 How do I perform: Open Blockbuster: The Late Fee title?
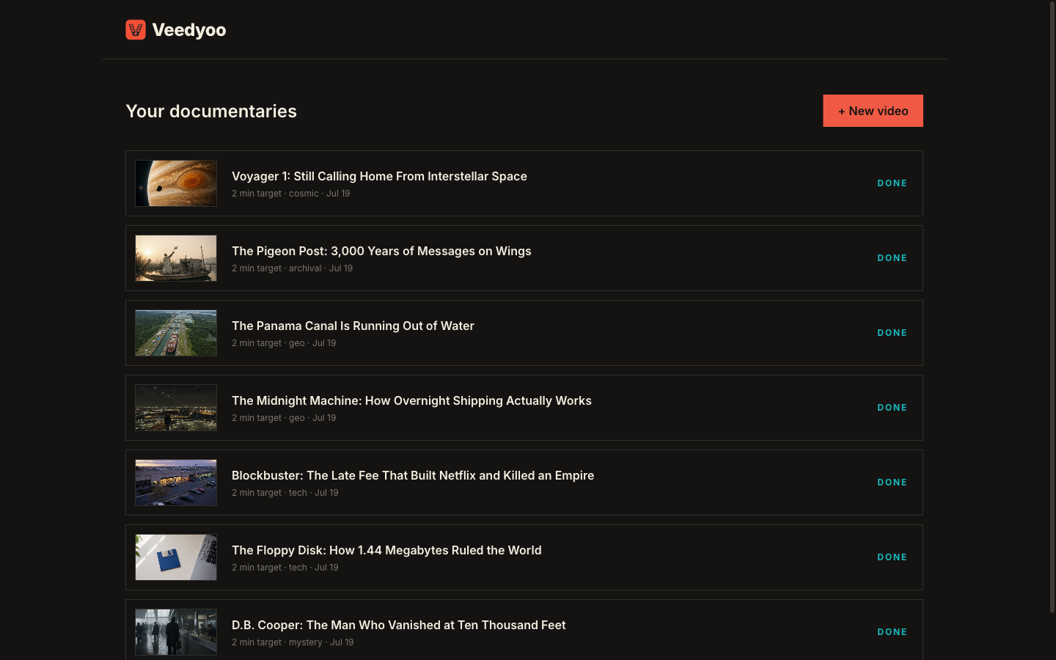tap(413, 475)
